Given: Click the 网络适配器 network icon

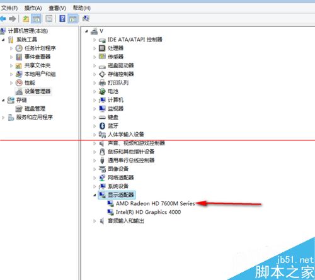Looking at the screenshot, I should pyautogui.click(x=102, y=177).
